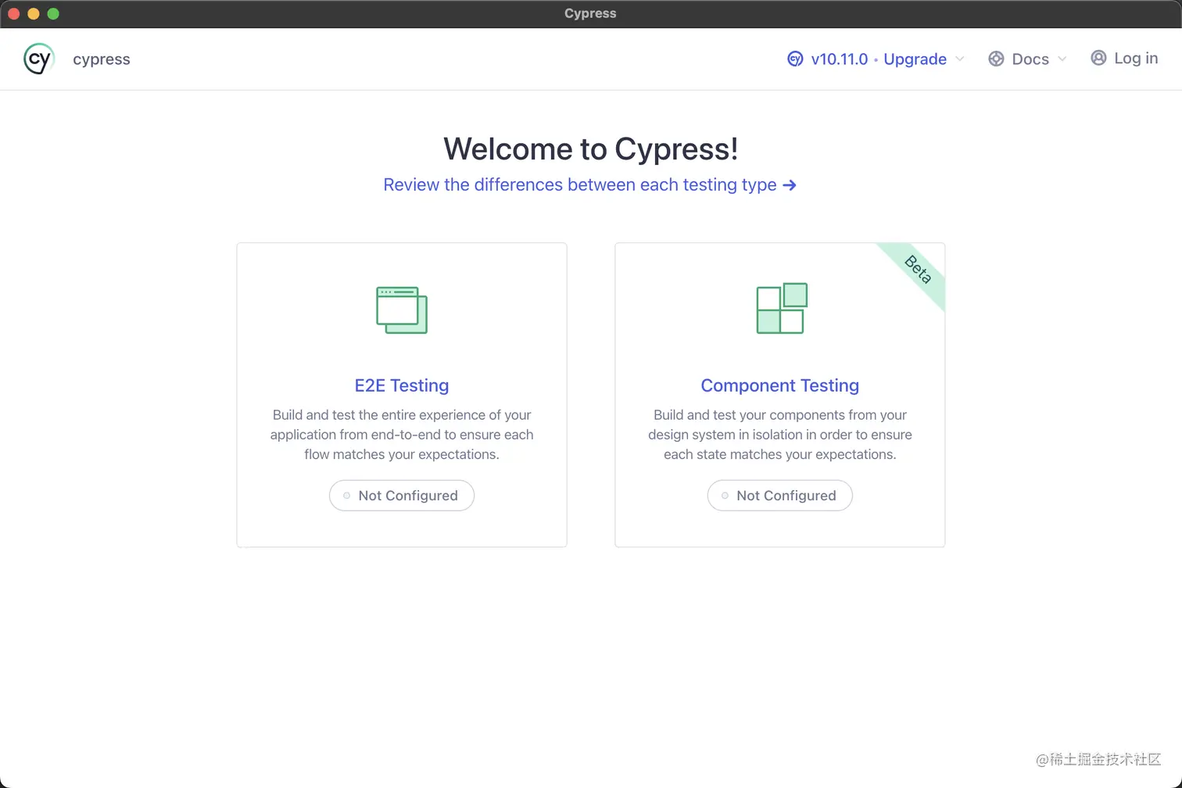The image size is (1182, 788).
Task: Click the Docs lifebuoy icon
Action: pos(996,59)
